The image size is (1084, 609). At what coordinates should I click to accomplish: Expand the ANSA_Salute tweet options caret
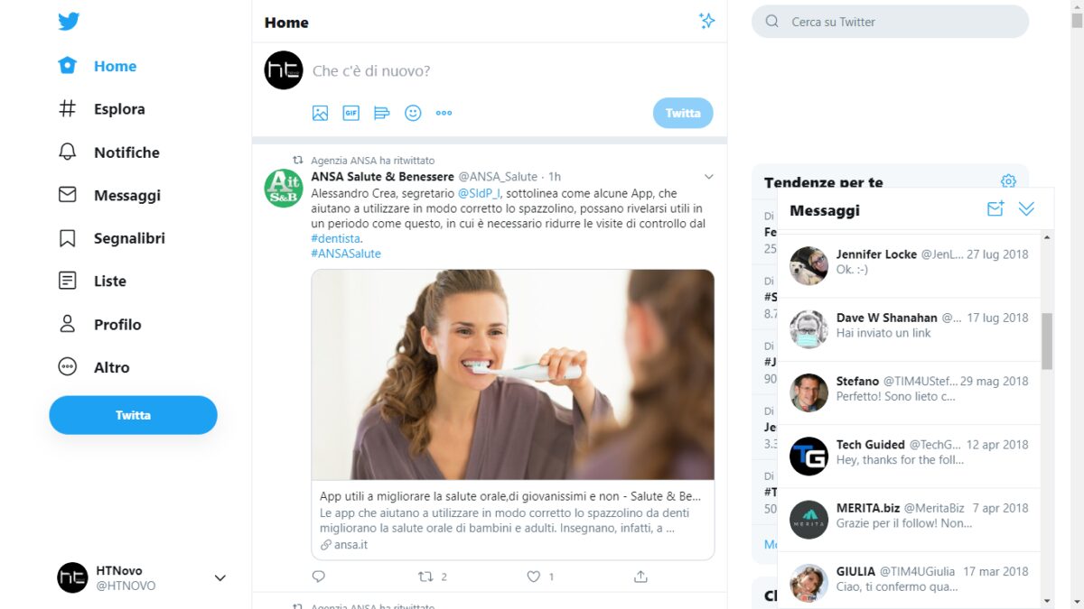tap(708, 176)
